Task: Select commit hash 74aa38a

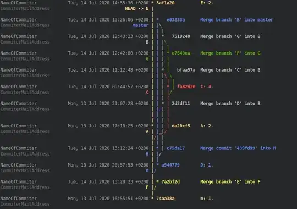Action: point(166,199)
